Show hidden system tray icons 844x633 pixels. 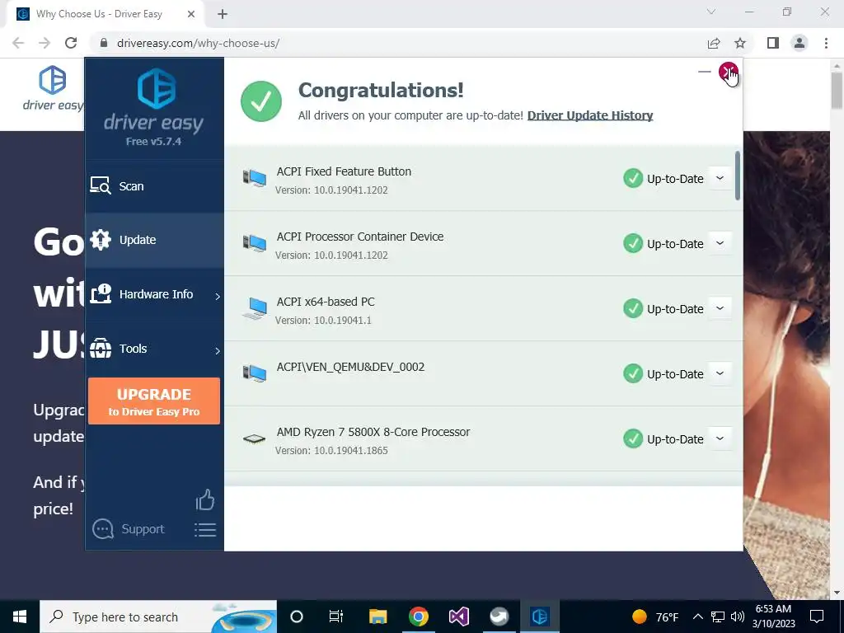tap(697, 617)
